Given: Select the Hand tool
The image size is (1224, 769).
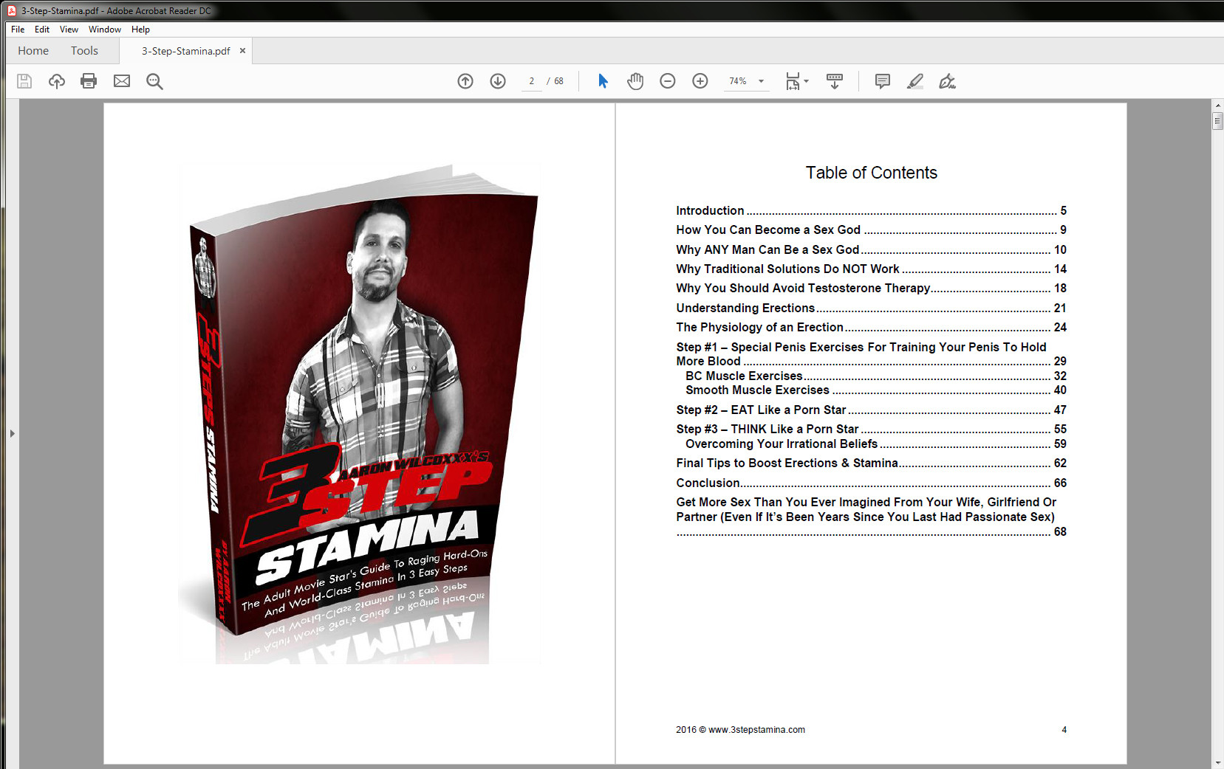Looking at the screenshot, I should [634, 81].
